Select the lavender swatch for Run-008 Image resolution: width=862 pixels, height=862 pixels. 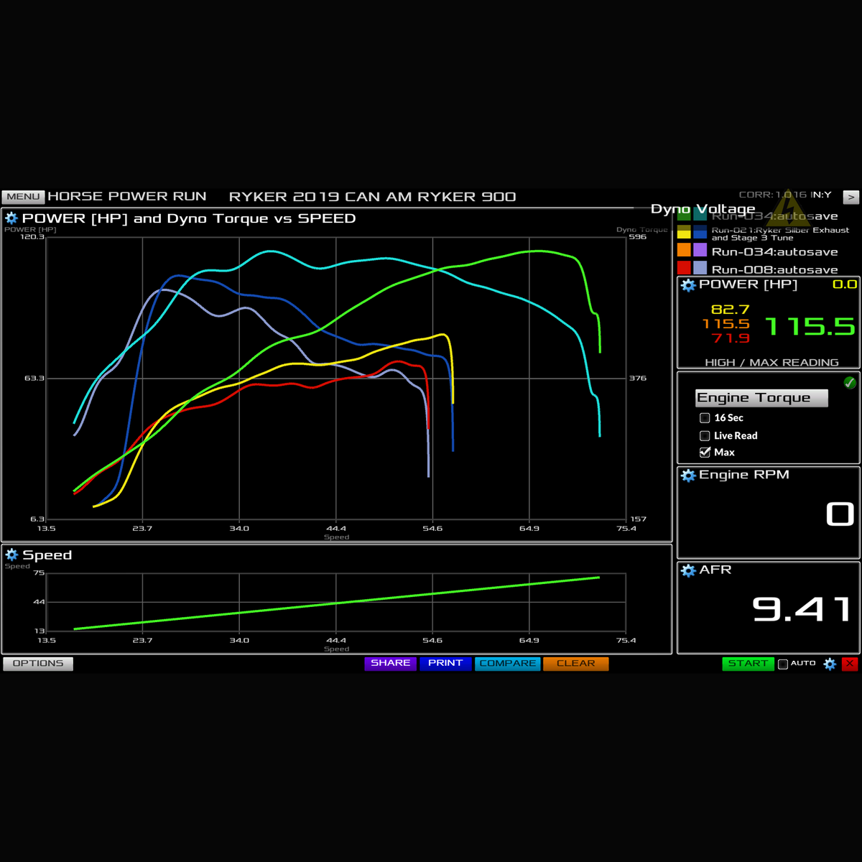tap(700, 268)
